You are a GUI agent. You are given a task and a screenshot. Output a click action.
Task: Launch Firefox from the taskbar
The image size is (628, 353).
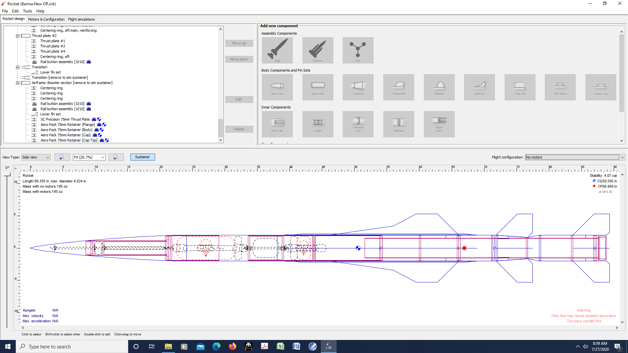click(233, 346)
